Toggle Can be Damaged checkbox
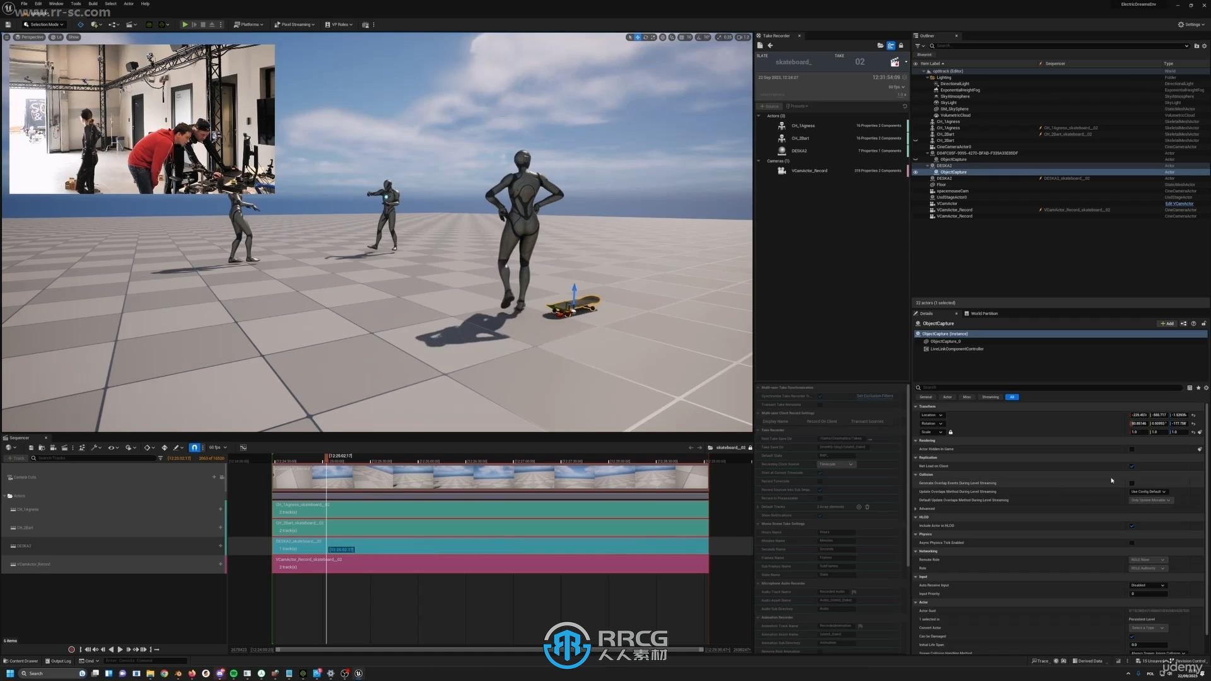 (x=1132, y=636)
